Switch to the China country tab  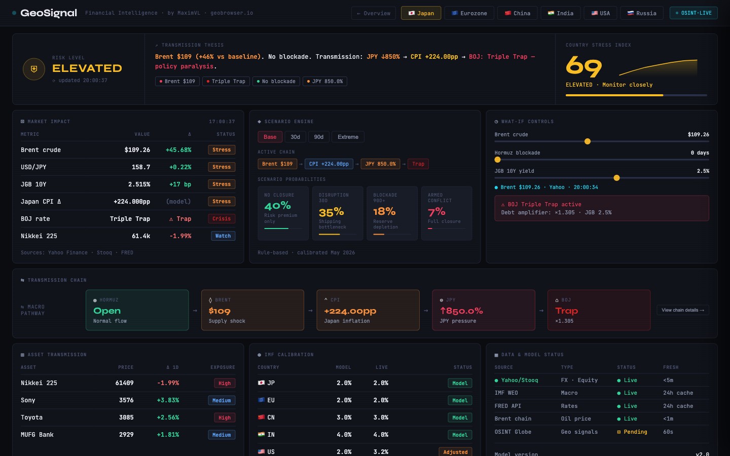click(x=517, y=13)
